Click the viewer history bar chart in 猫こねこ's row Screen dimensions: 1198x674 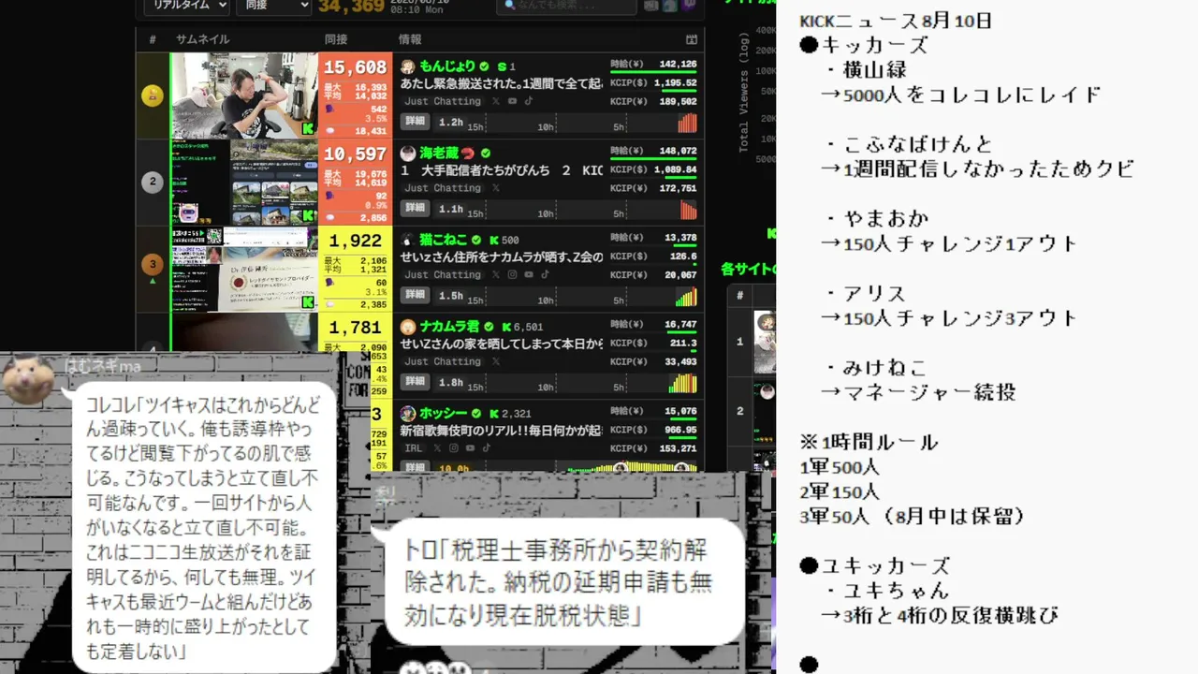(687, 297)
